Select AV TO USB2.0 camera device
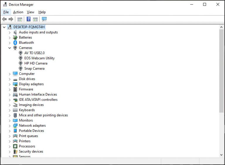The height and width of the screenshot is (165, 225). (34, 53)
